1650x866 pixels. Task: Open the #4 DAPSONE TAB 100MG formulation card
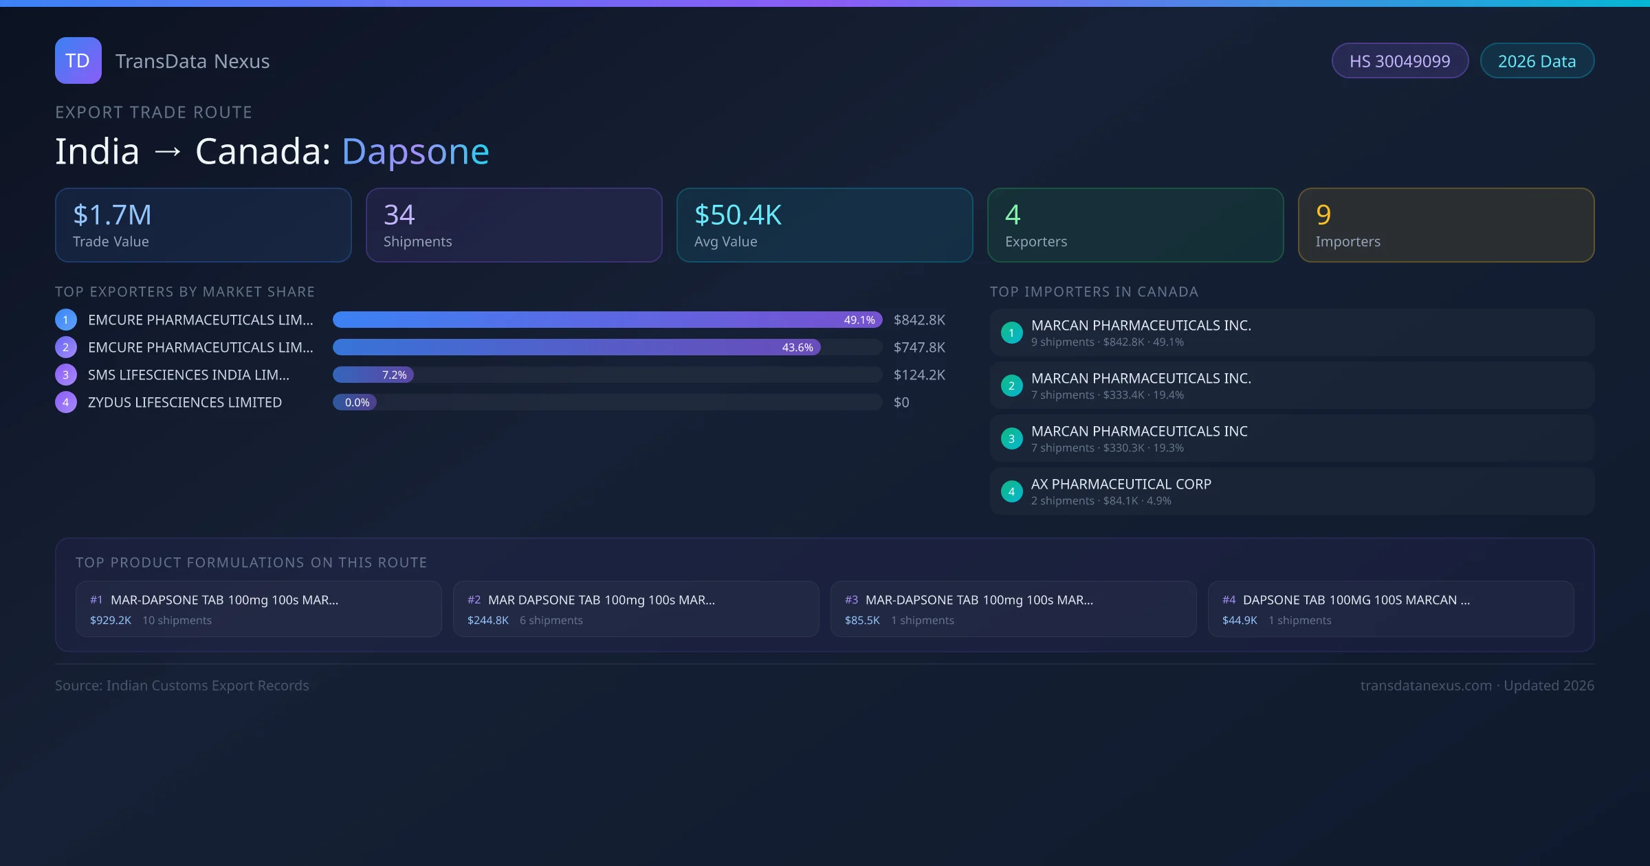tap(1390, 609)
